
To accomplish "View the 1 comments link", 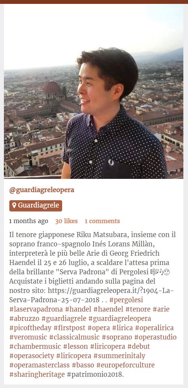I will coord(102,221).
